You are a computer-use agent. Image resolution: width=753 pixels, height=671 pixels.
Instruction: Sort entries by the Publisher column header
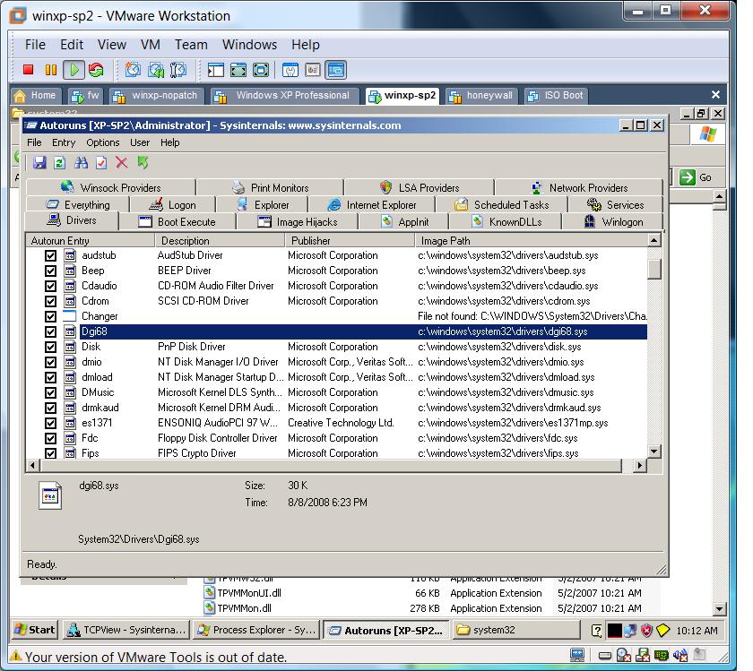(x=350, y=240)
